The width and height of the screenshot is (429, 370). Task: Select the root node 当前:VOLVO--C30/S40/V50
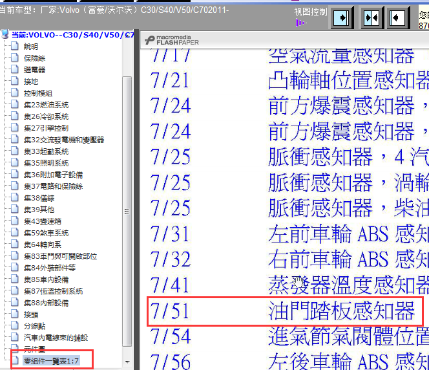[72, 35]
